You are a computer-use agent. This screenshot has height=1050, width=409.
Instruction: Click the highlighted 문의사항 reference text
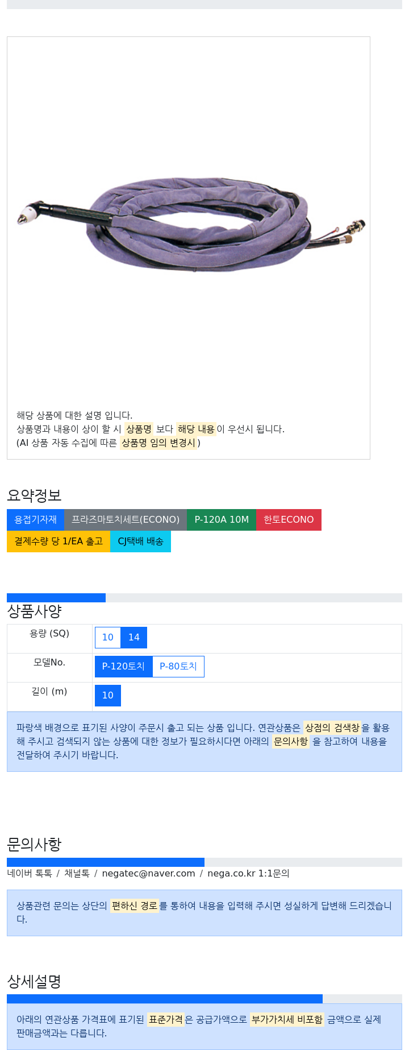click(291, 741)
